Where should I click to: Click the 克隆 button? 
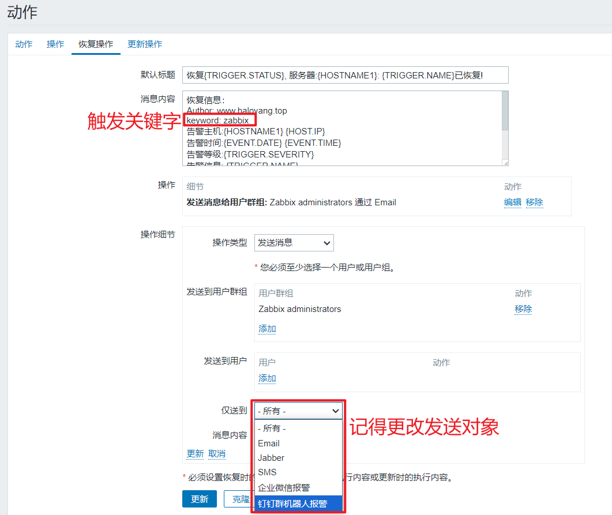pos(238,499)
